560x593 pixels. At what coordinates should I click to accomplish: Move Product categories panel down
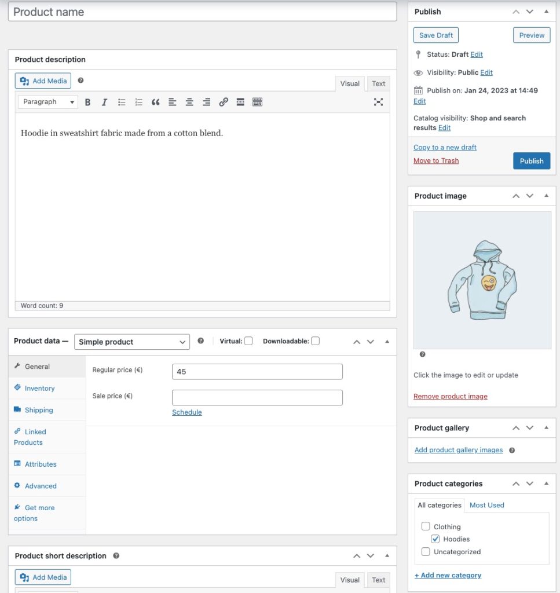[x=530, y=484]
